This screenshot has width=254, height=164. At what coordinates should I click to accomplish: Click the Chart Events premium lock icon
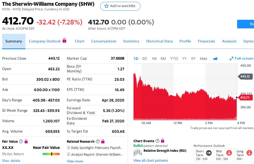(163, 141)
